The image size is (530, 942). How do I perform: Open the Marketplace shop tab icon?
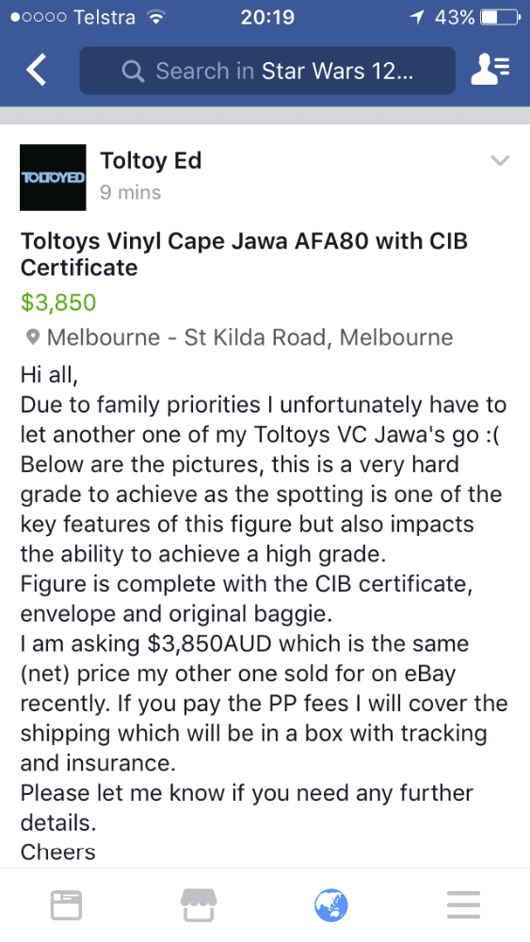199,904
